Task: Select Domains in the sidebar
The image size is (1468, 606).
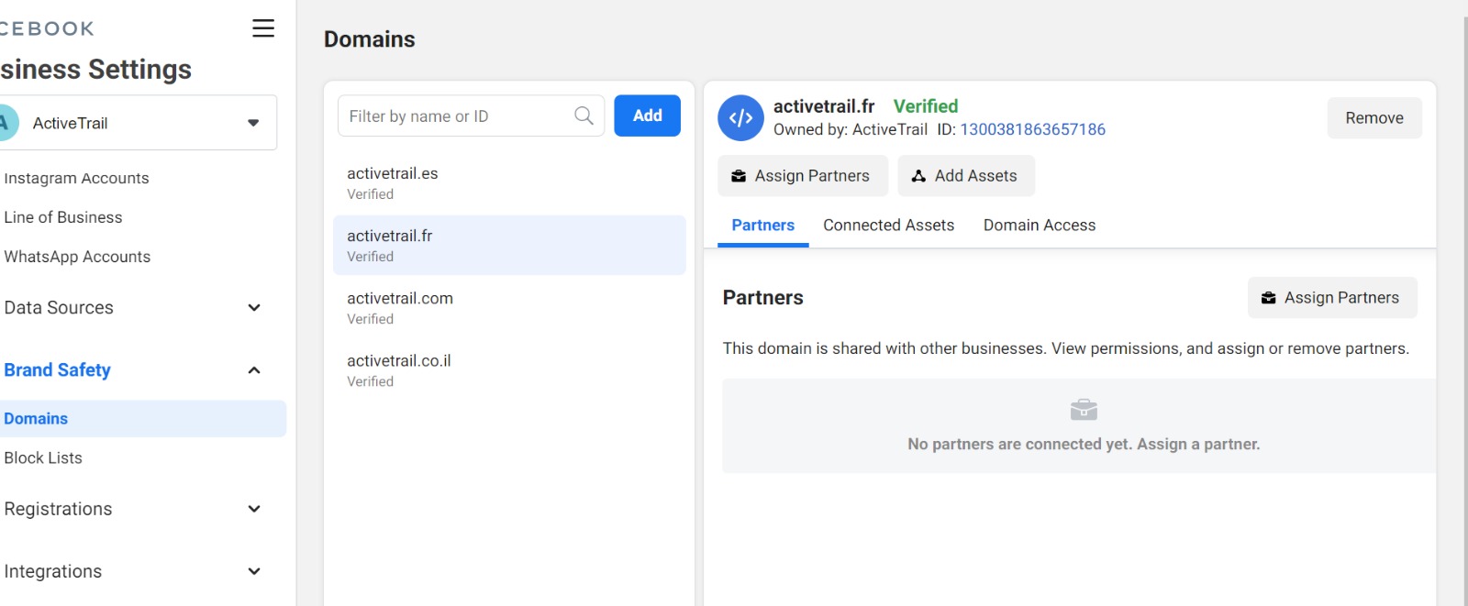Action: point(142,419)
